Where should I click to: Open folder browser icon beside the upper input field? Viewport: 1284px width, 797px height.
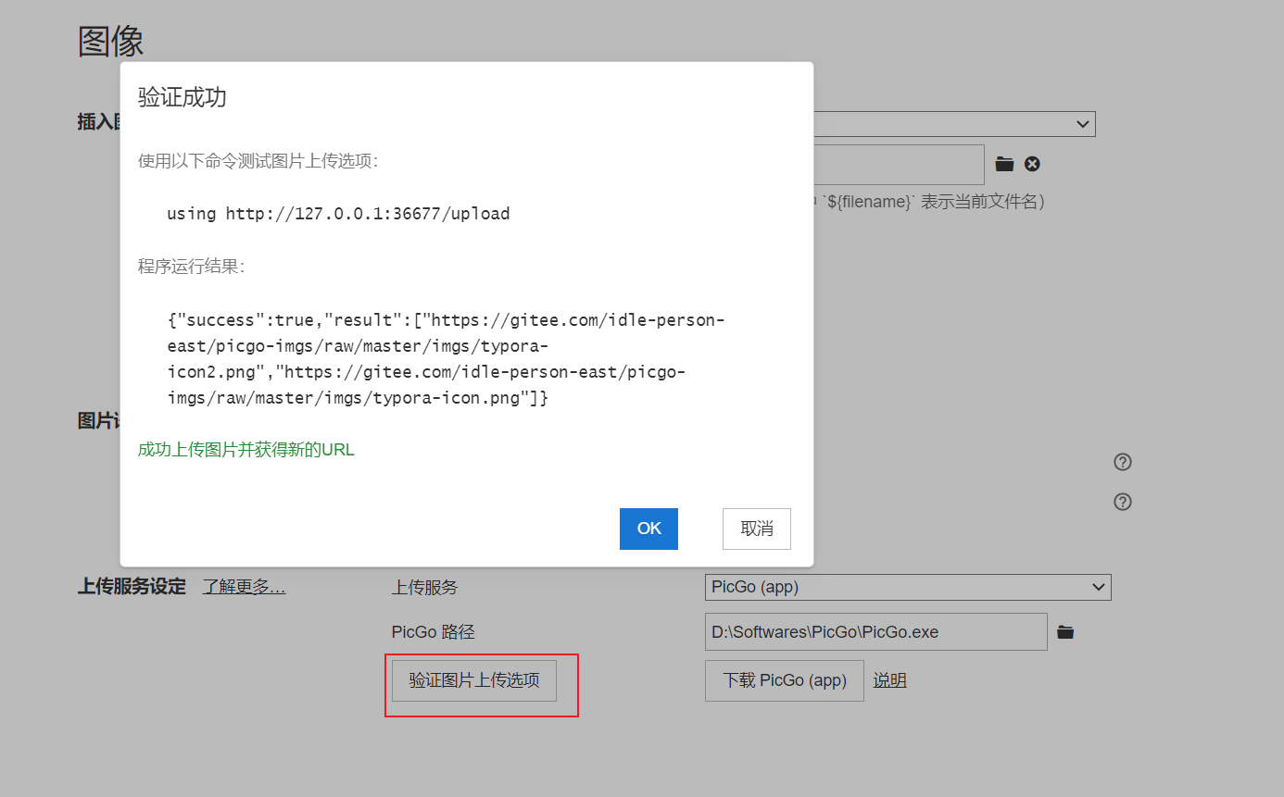point(1004,164)
